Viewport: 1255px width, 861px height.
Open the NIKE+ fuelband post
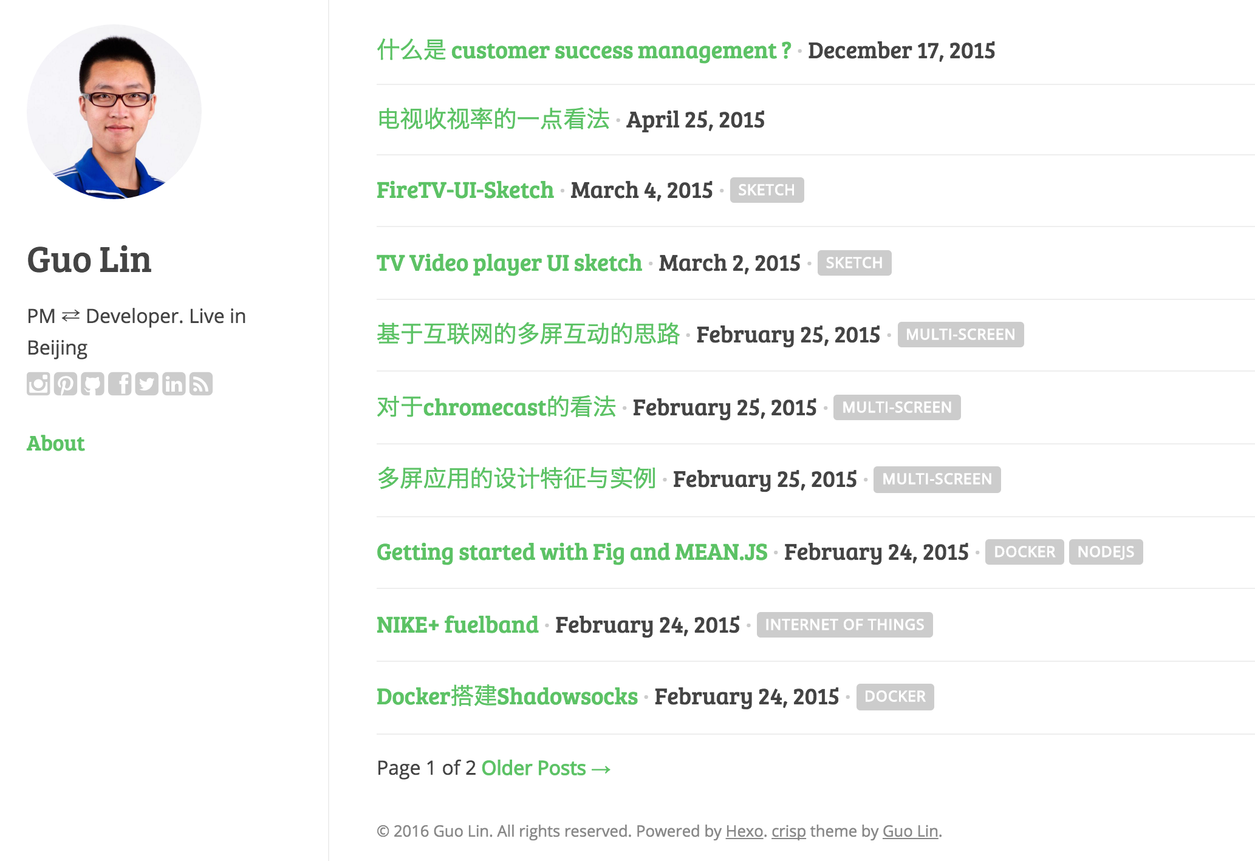[x=457, y=625]
